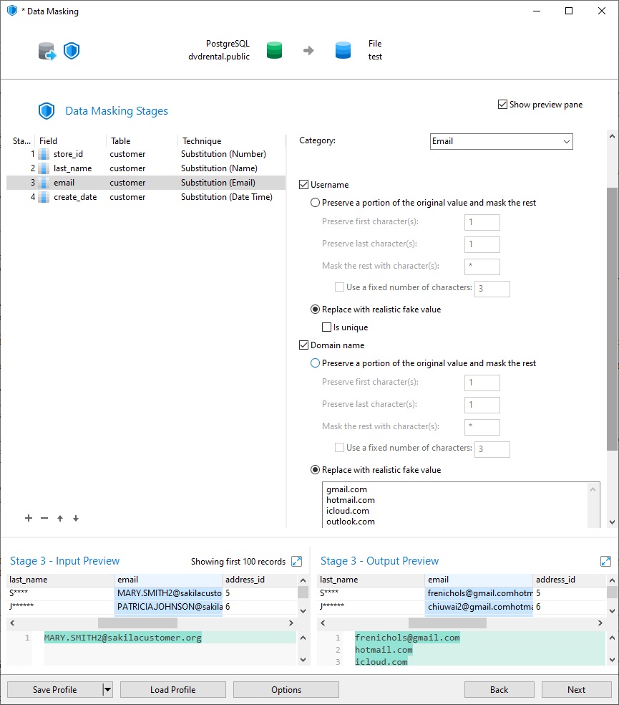Toggle Domain name 'Use a fixed number of characters' checkbox

[x=340, y=447]
